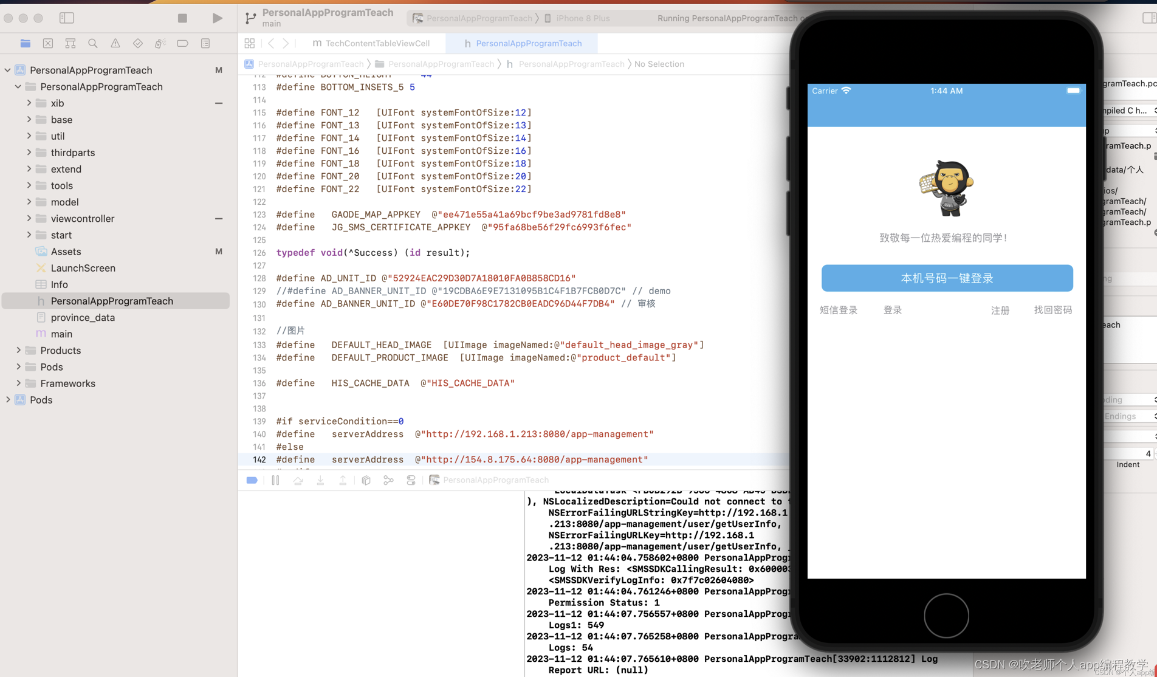The height and width of the screenshot is (677, 1157).
Task: Open Environment Overrides icon in debug bar
Action: pos(411,480)
